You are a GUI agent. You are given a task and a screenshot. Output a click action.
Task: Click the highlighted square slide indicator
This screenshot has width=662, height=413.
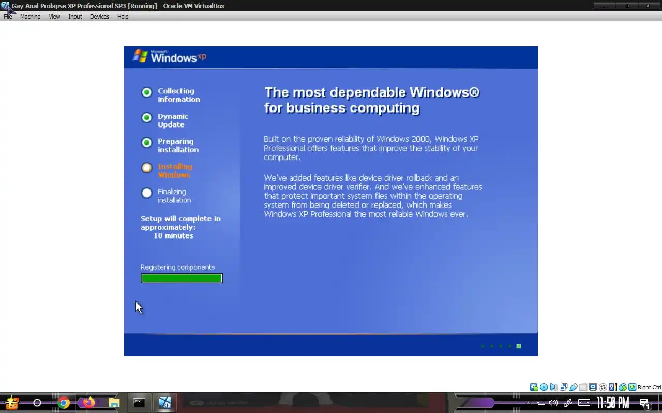tap(519, 346)
